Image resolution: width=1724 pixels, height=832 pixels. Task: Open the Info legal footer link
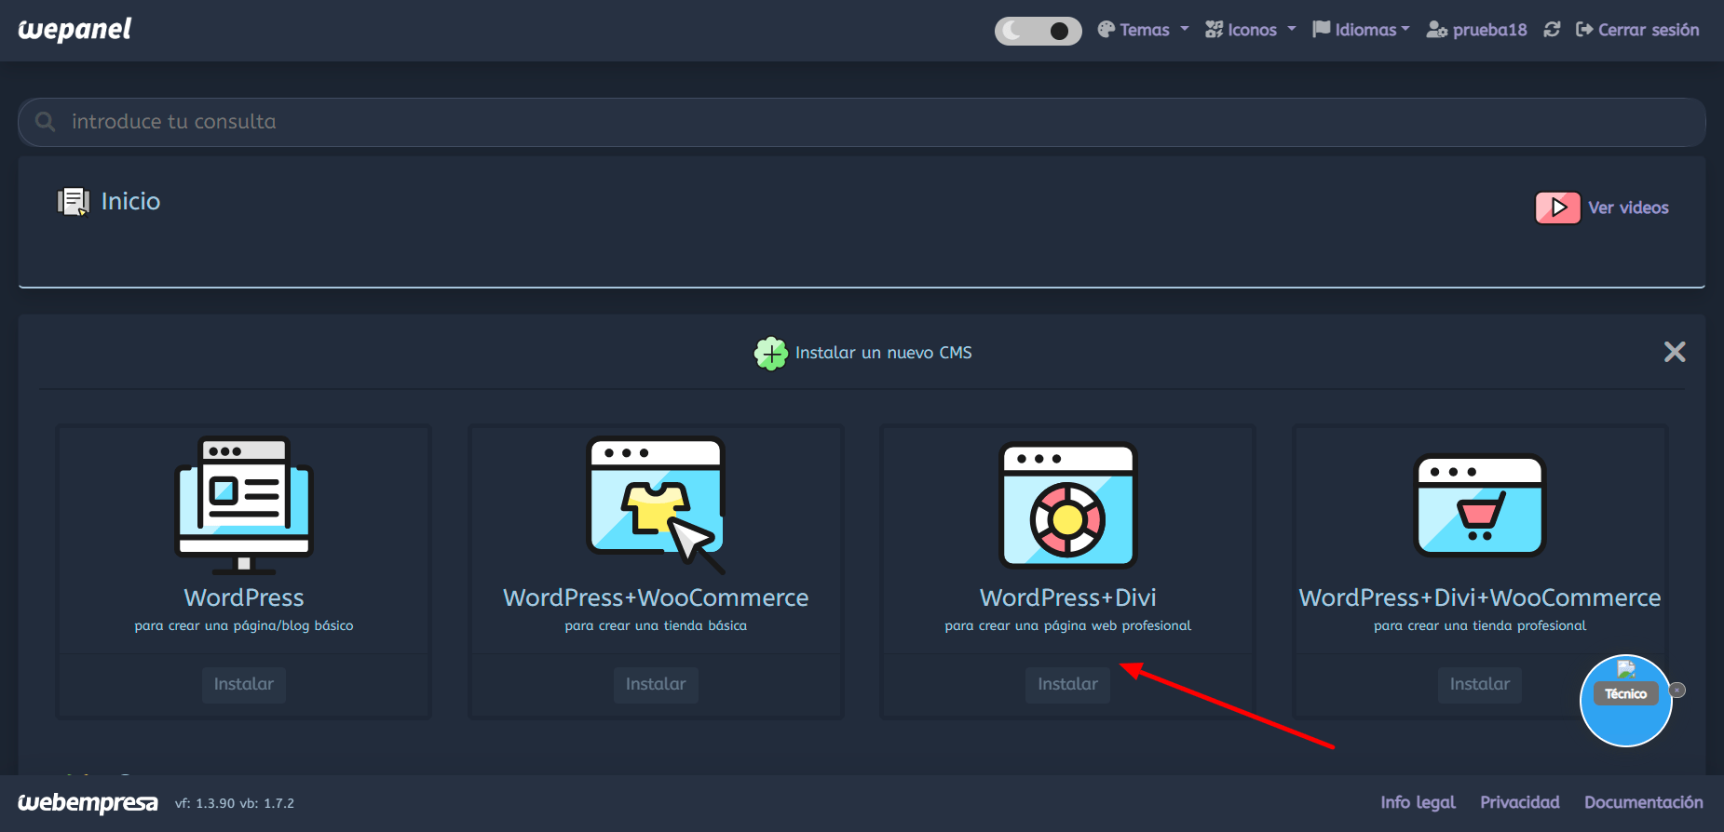(1418, 802)
